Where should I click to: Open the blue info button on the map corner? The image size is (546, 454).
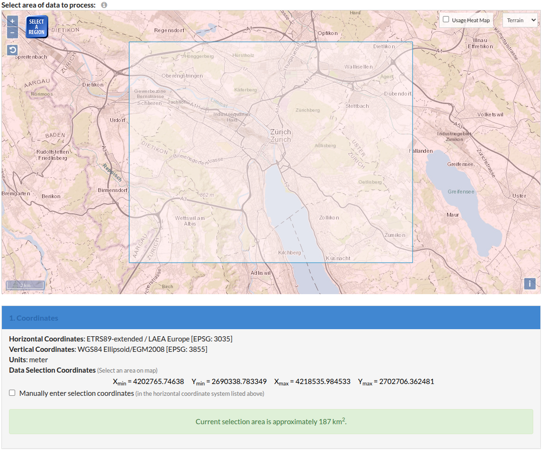pos(529,284)
